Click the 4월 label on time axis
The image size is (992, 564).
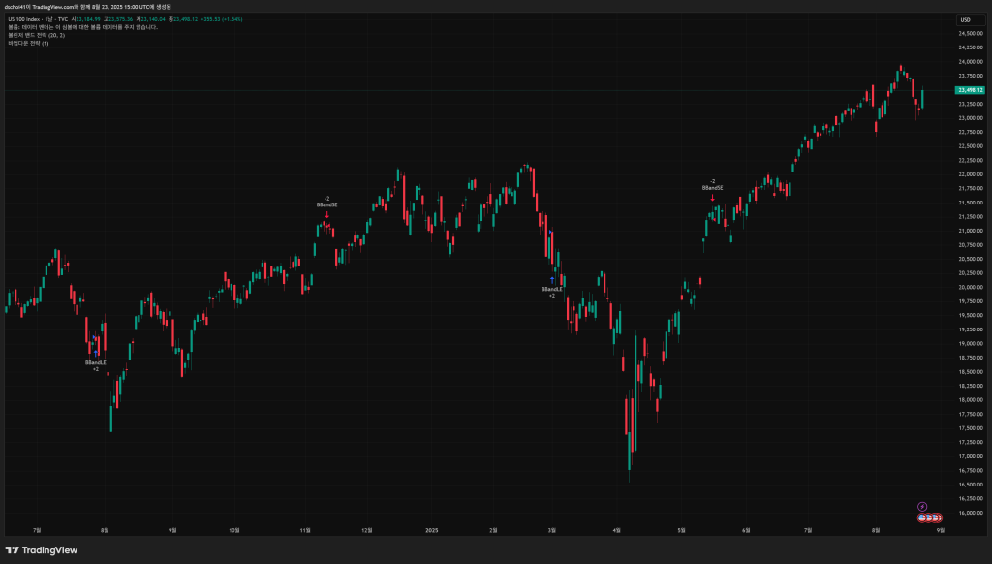(x=617, y=531)
